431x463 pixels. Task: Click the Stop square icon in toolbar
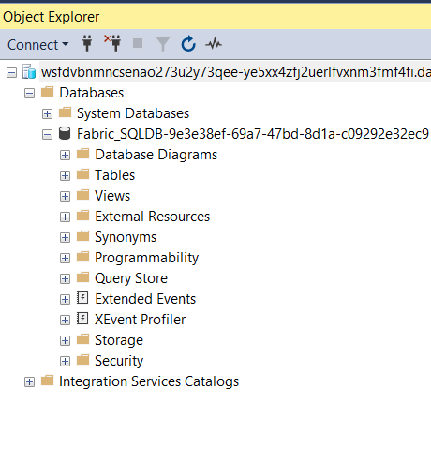click(138, 43)
